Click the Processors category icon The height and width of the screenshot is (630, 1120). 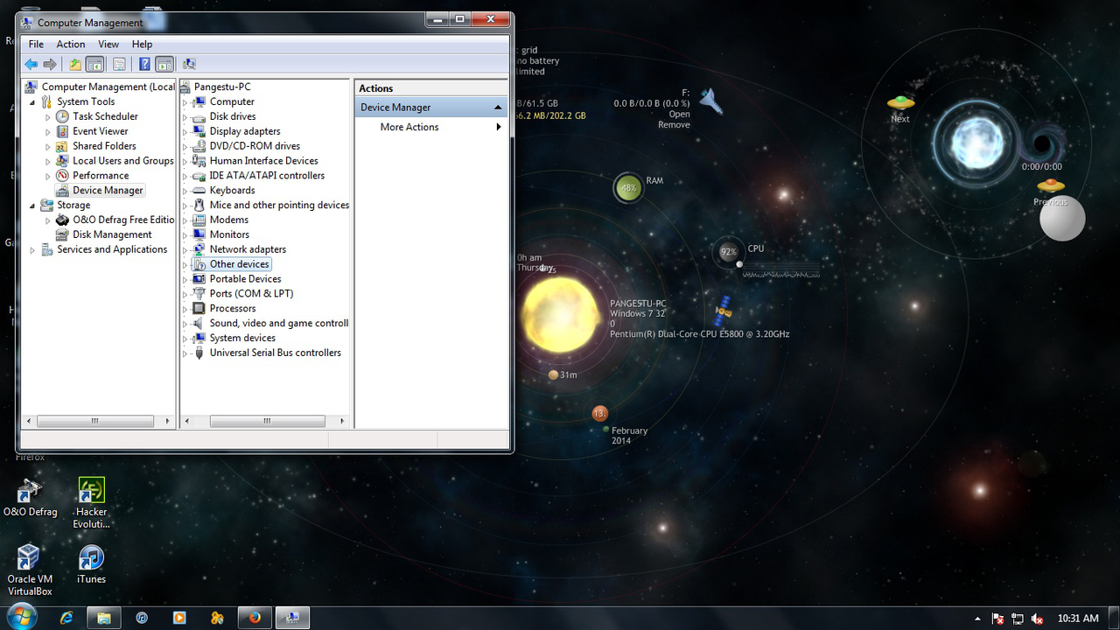coord(199,308)
